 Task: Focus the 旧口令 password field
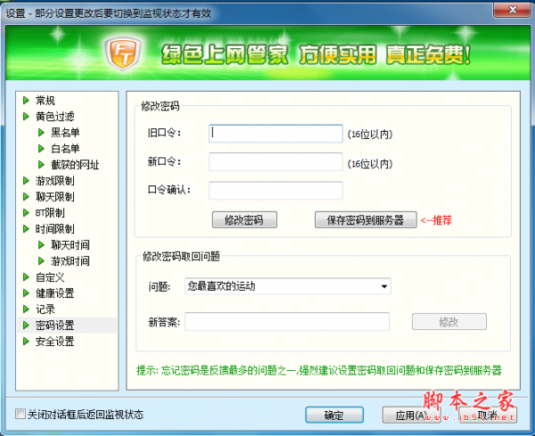pos(276,134)
